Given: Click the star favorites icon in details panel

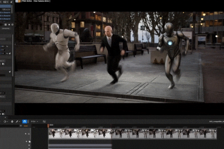Looking at the screenshot, I should click(x=9, y=25).
